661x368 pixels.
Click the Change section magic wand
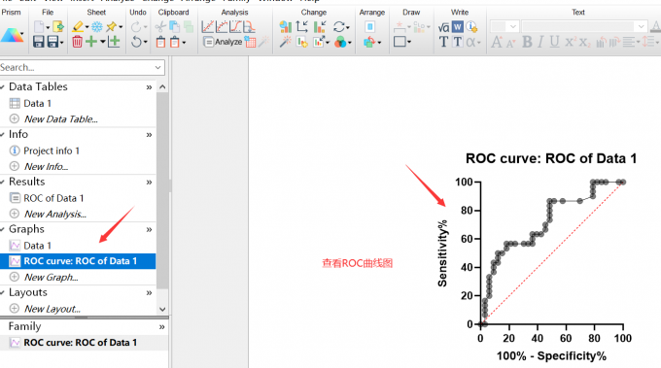[x=286, y=42]
